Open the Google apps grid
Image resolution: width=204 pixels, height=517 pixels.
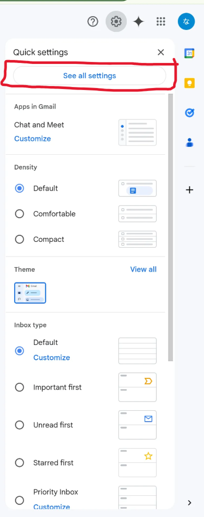click(161, 22)
